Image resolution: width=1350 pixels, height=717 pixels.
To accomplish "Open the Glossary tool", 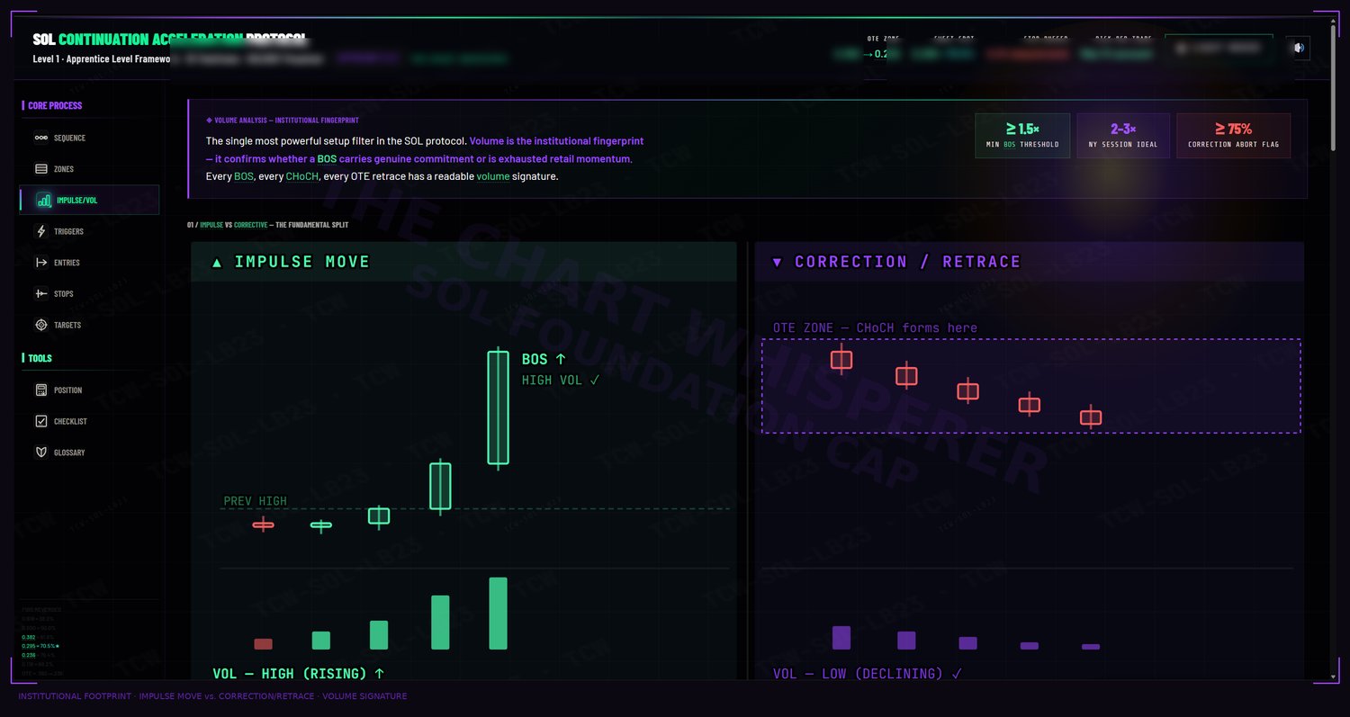I will (x=89, y=453).
